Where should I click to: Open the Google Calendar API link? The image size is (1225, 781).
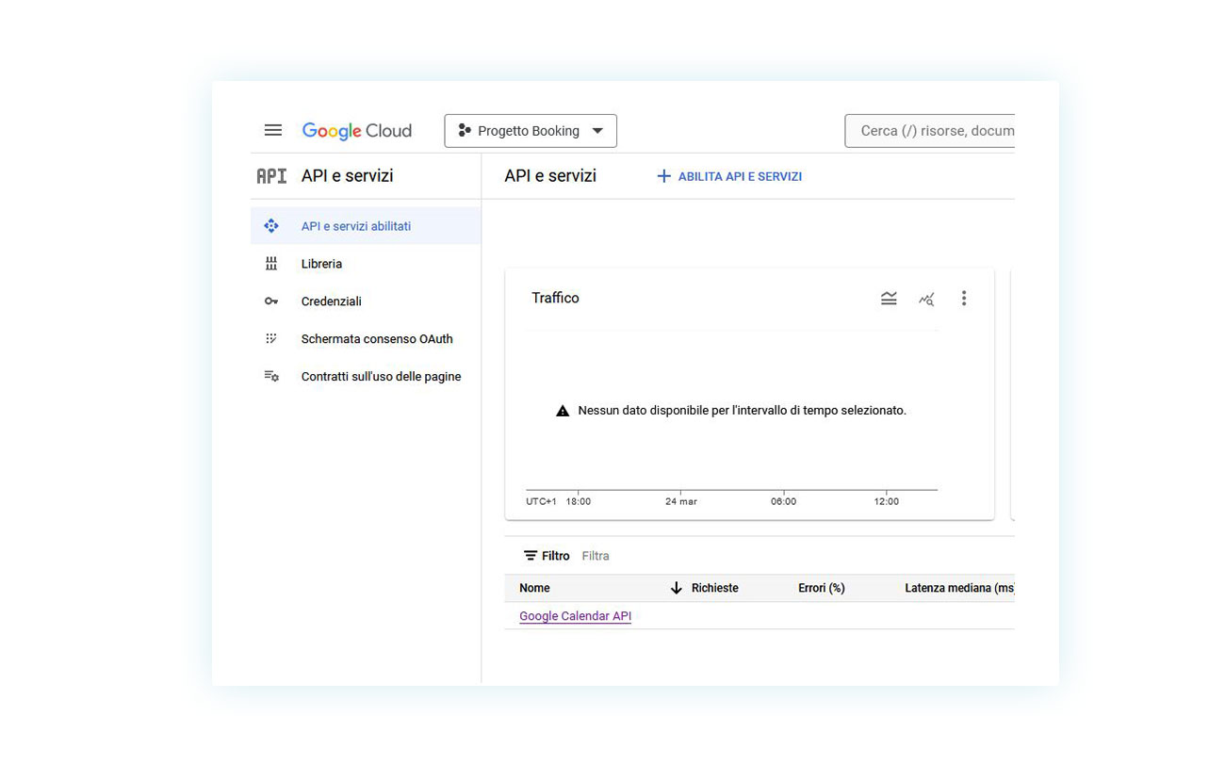tap(575, 616)
